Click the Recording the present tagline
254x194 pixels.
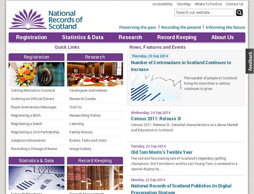click(x=181, y=27)
